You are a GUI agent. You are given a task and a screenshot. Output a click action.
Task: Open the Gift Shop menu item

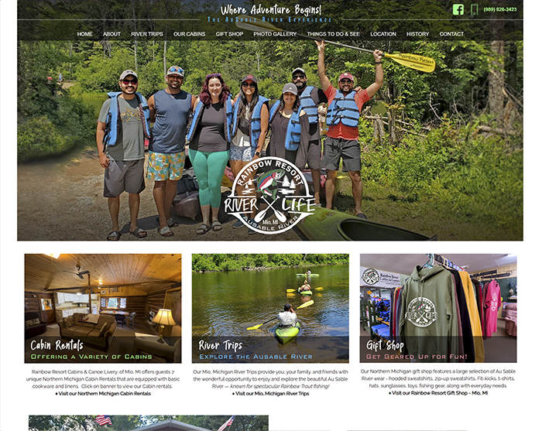(x=229, y=34)
